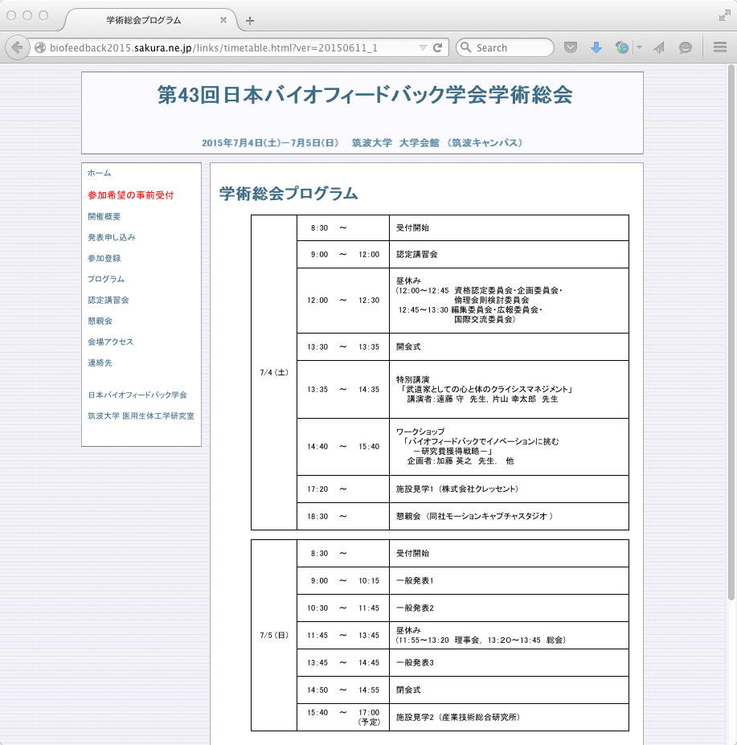
Task: Open the Downloads arrow icon
Action: 596,47
